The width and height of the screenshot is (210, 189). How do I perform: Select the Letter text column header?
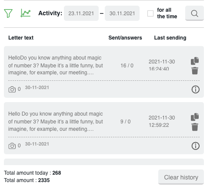[21, 38]
